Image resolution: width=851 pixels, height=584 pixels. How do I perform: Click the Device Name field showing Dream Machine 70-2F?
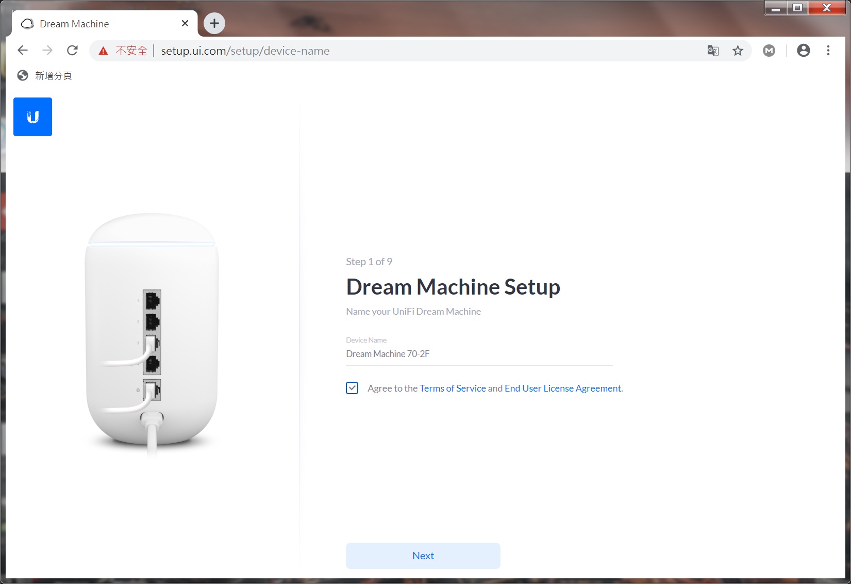tap(388, 354)
